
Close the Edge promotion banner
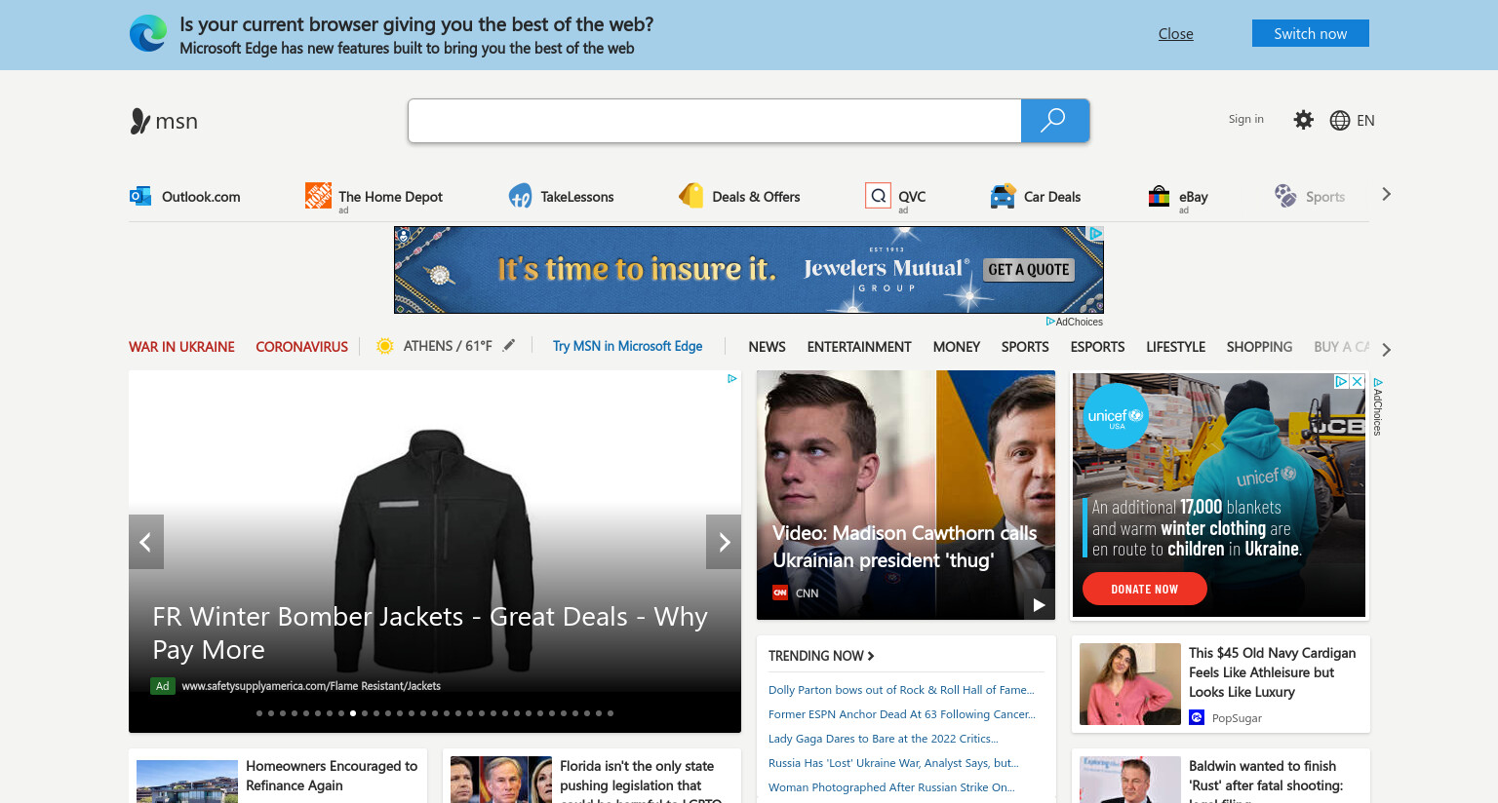coord(1175,34)
